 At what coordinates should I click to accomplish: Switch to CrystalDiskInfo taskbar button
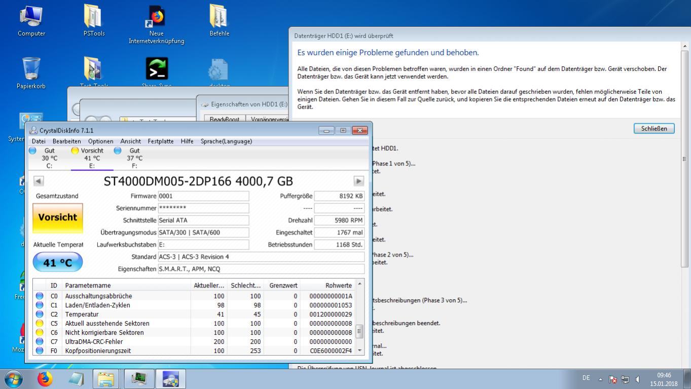[170, 379]
